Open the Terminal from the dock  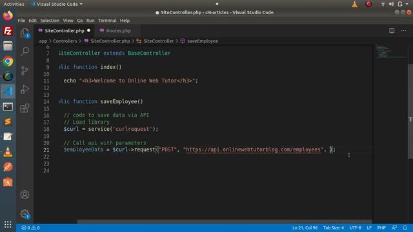click(8, 107)
